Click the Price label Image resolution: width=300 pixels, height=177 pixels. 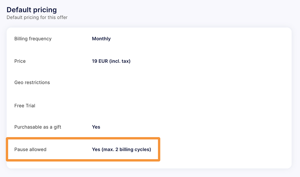(x=20, y=61)
